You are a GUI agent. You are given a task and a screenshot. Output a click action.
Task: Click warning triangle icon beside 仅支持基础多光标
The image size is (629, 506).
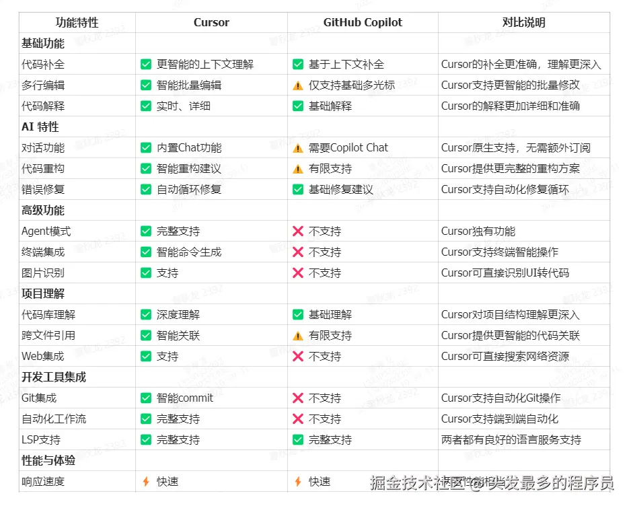[298, 85]
